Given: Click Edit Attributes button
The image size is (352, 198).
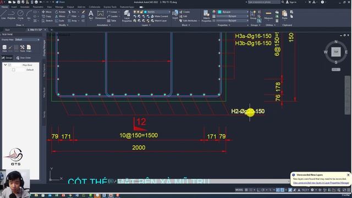Looking at the screenshot, I should pos(188,21).
